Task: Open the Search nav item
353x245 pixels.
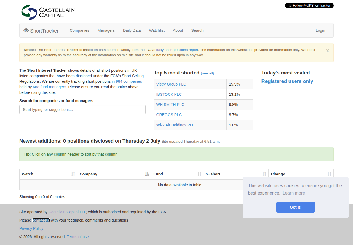Action: pyautogui.click(x=197, y=30)
